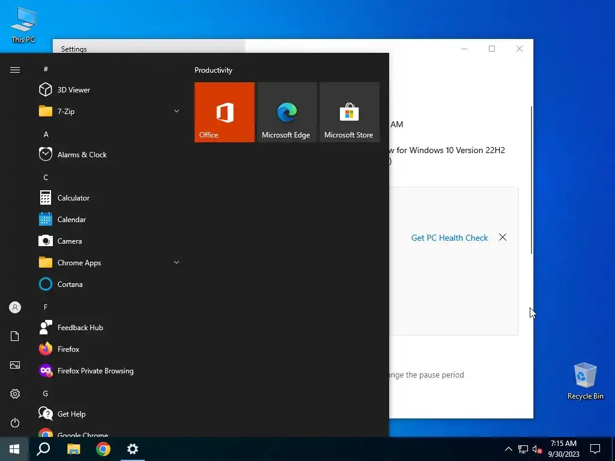Open Pictures from the Start sidebar
Screen dimensions: 615x461
click(x=15, y=365)
